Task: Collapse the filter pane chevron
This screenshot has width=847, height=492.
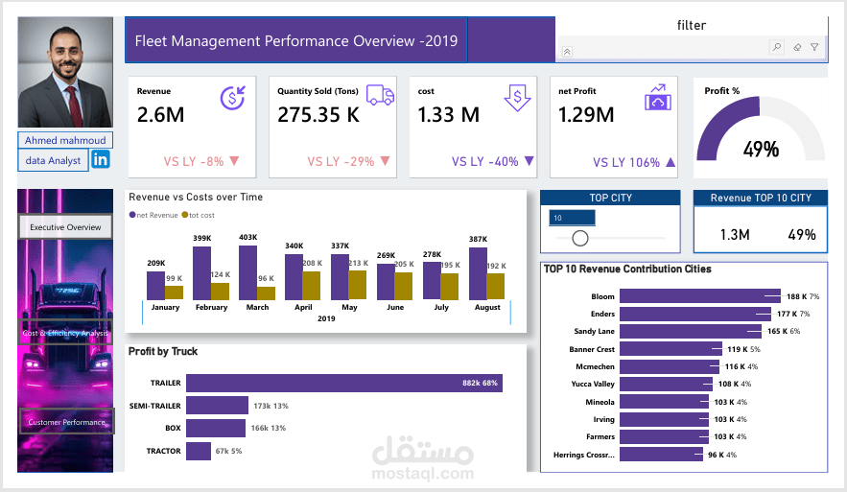Action: tap(567, 51)
